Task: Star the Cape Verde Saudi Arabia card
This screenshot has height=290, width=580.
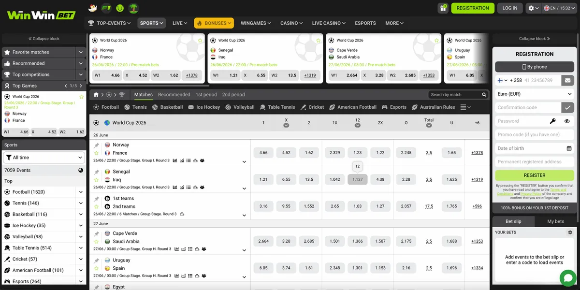Action: pos(437,41)
